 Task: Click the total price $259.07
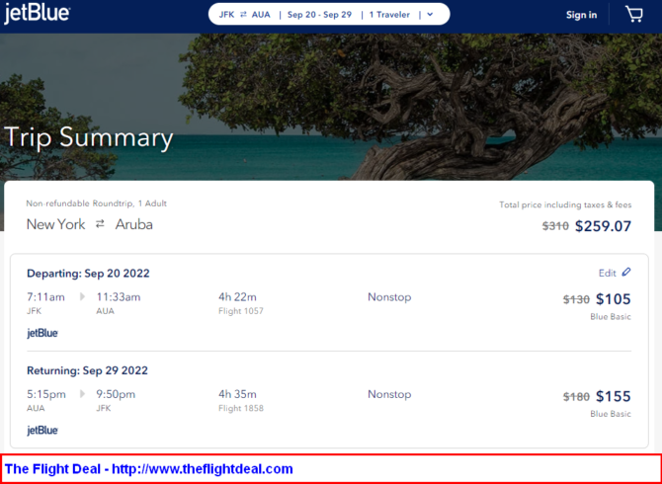tap(603, 226)
